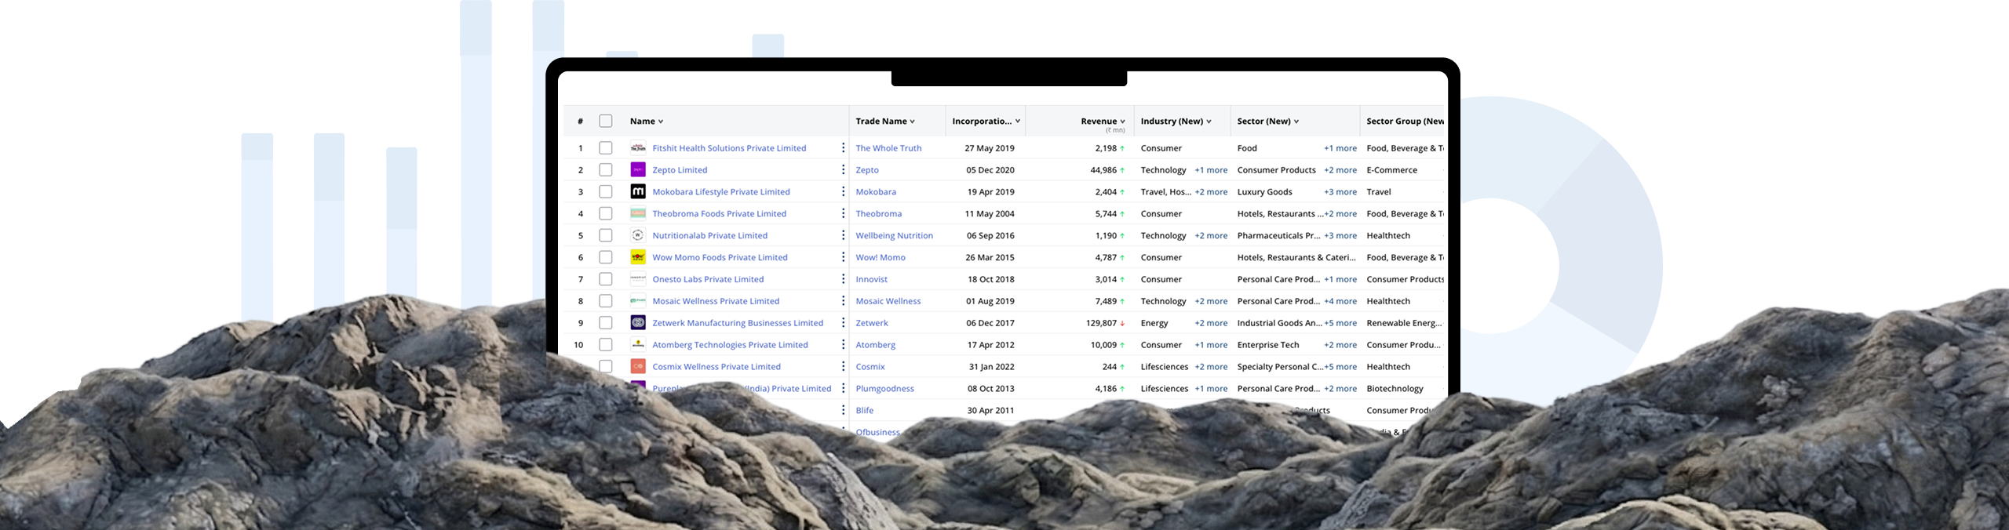Check the box for Zepto Limited
2009x530 pixels.
click(x=606, y=169)
